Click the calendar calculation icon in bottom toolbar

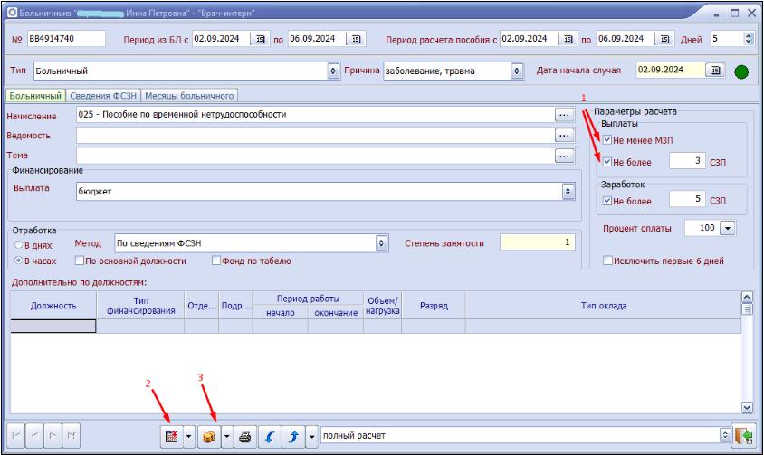[170, 436]
